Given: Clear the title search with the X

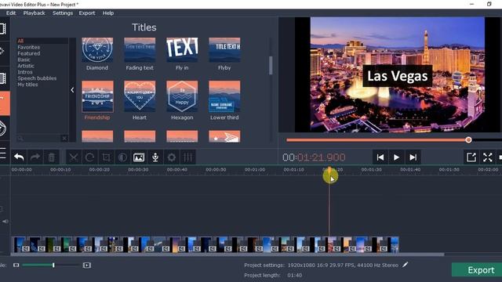Looking at the screenshot, I should (64, 138).
